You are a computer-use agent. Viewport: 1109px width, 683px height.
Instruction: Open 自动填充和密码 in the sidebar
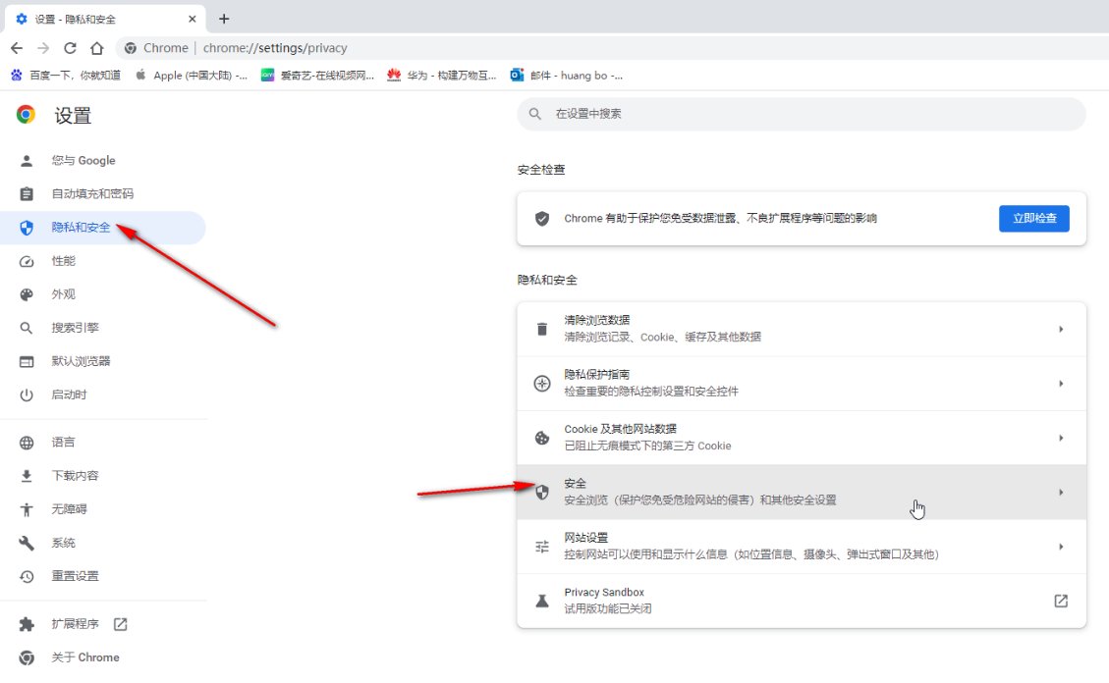coord(102,193)
